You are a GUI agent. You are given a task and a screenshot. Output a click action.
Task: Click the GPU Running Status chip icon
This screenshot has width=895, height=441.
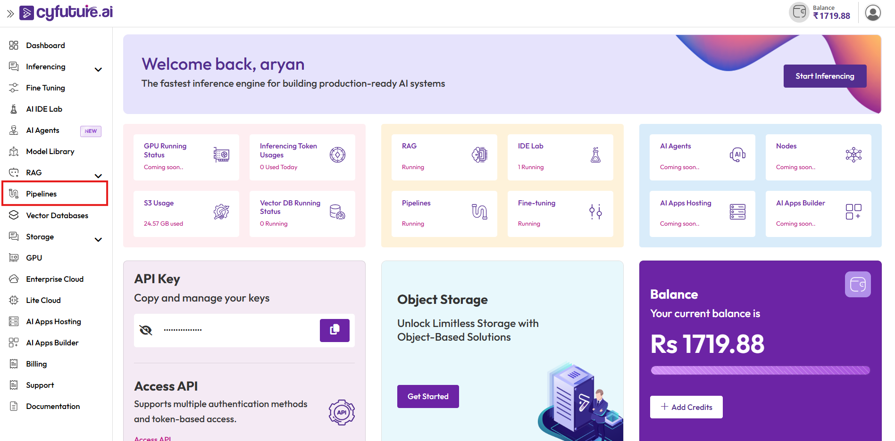click(x=221, y=155)
